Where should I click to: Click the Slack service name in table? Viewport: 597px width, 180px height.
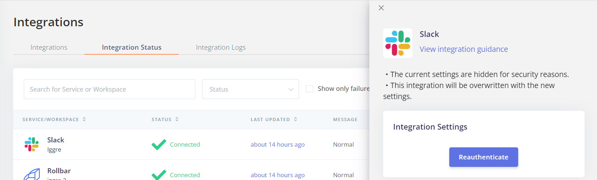tap(56, 140)
